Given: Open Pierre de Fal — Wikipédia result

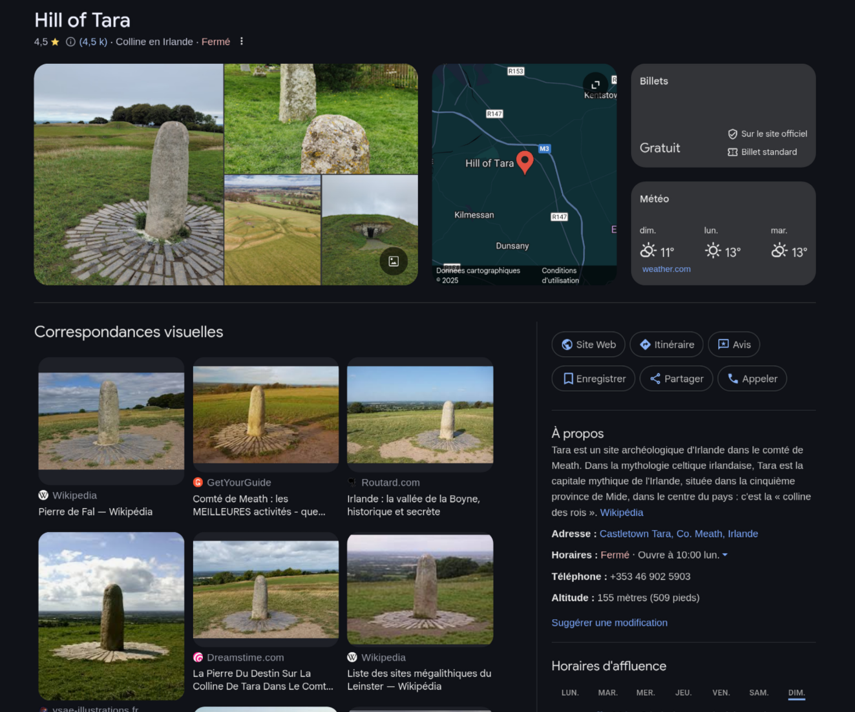Looking at the screenshot, I should coord(96,512).
